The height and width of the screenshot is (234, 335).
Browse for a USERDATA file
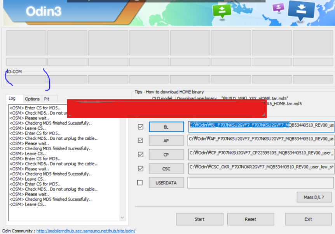point(166,183)
